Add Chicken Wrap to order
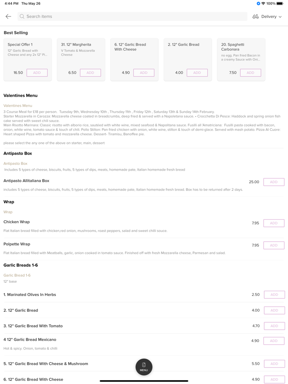Image resolution: width=288 pixels, height=384 pixels. 274,223
